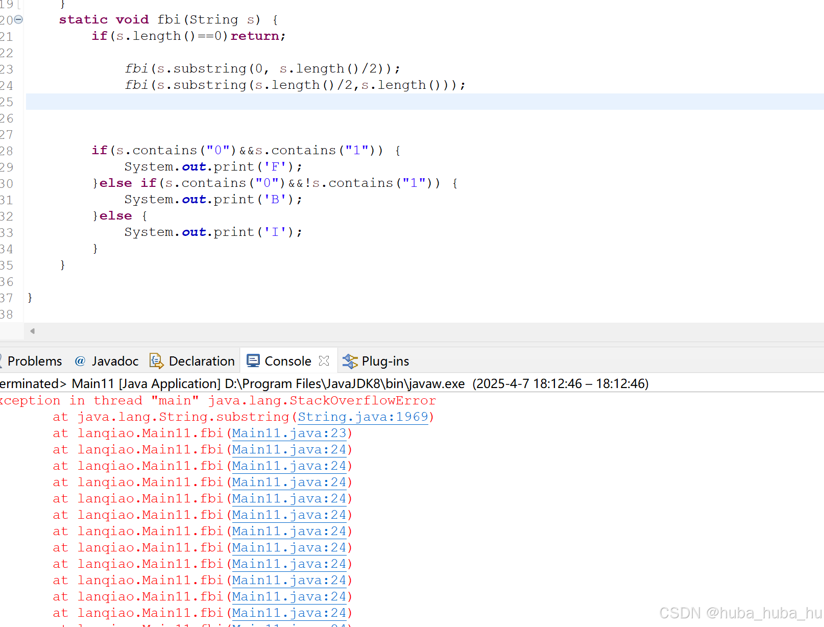824x627 pixels.
Task: Click the Plug-ins plug icon
Action: (350, 360)
